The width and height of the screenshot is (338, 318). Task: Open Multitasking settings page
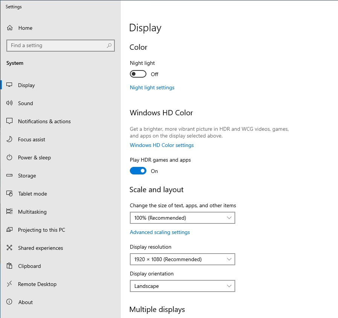click(60, 212)
